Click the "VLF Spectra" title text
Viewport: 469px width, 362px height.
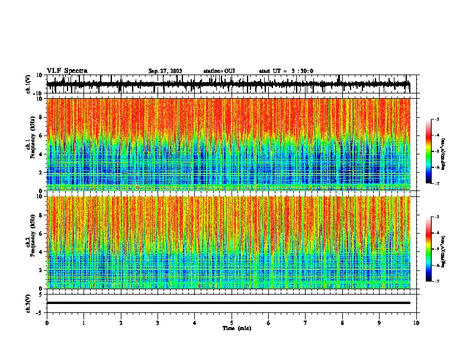[67, 71]
